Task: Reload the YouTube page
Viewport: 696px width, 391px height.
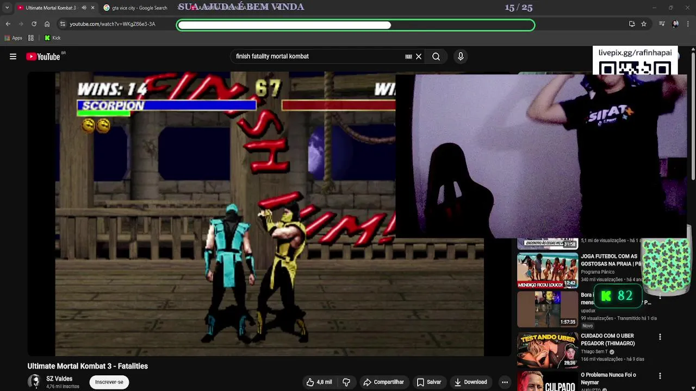Action: [x=34, y=24]
